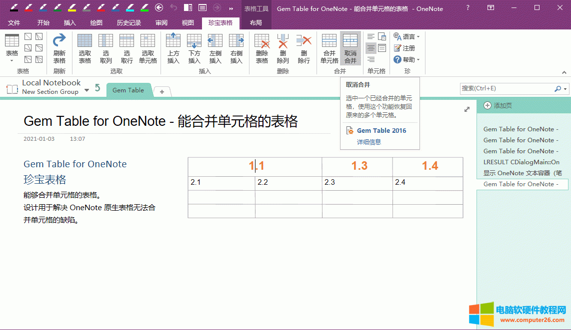This screenshot has height=330, width=571.
Task: Expand the Local Notebook dropdown arrow
Action: [86, 90]
